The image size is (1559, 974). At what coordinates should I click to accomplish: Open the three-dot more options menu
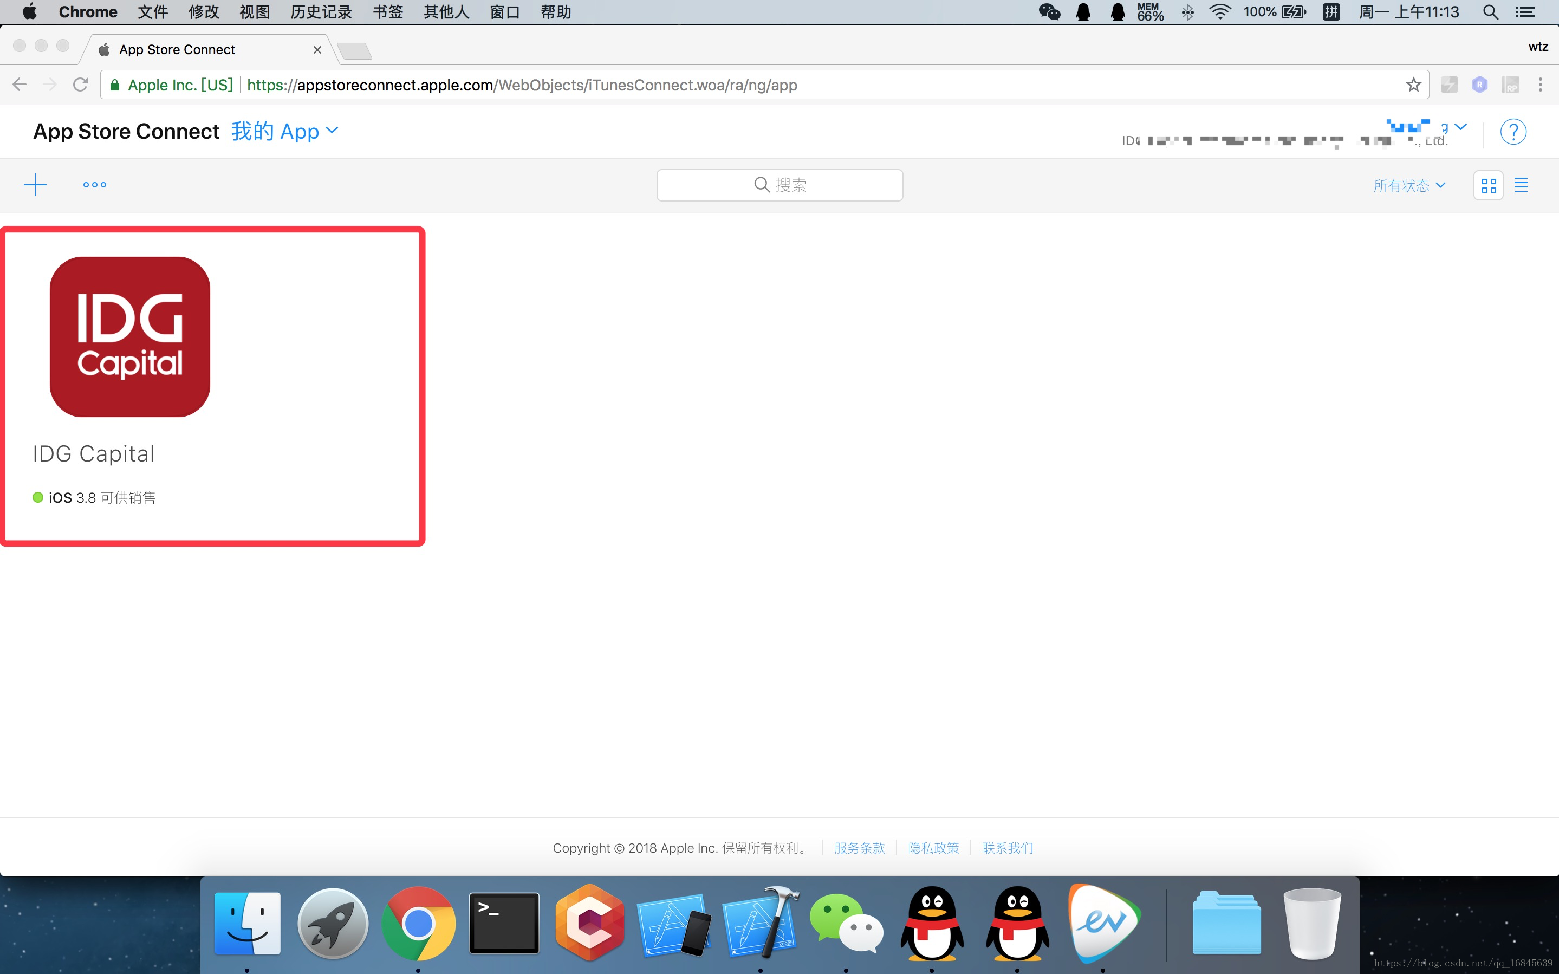(x=95, y=185)
